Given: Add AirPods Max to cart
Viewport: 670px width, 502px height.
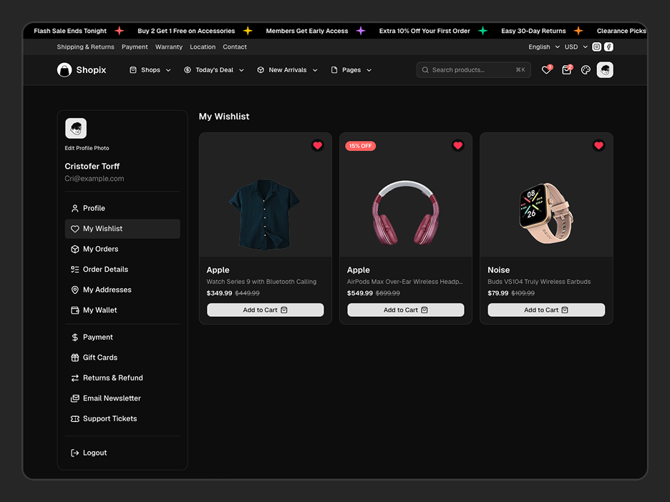Looking at the screenshot, I should click(405, 310).
